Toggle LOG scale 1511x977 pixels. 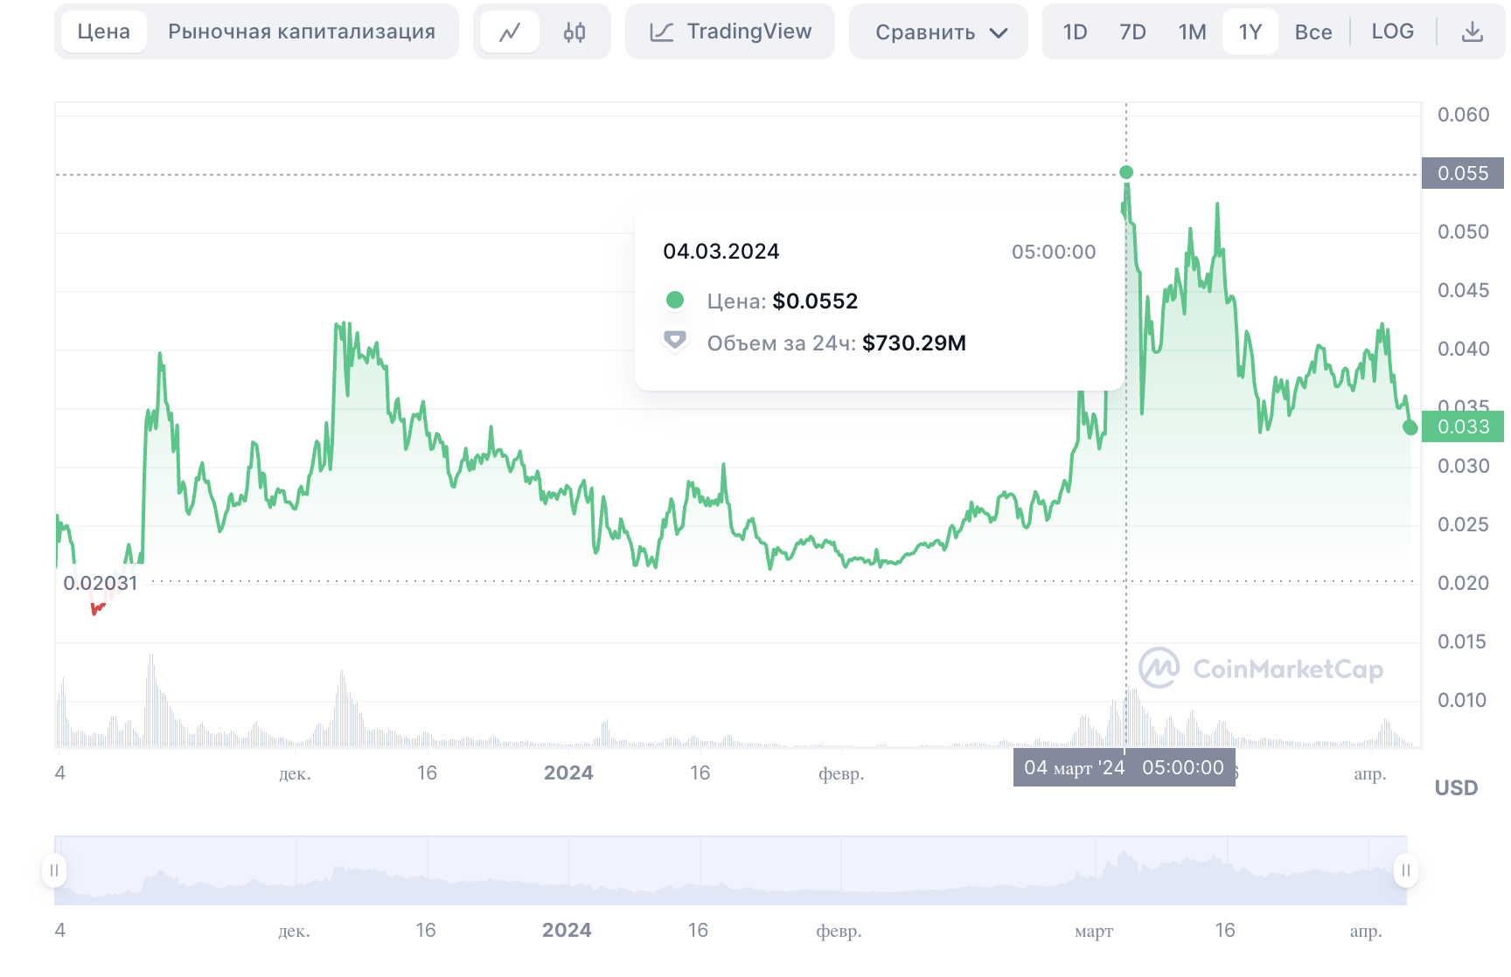pos(1392,31)
